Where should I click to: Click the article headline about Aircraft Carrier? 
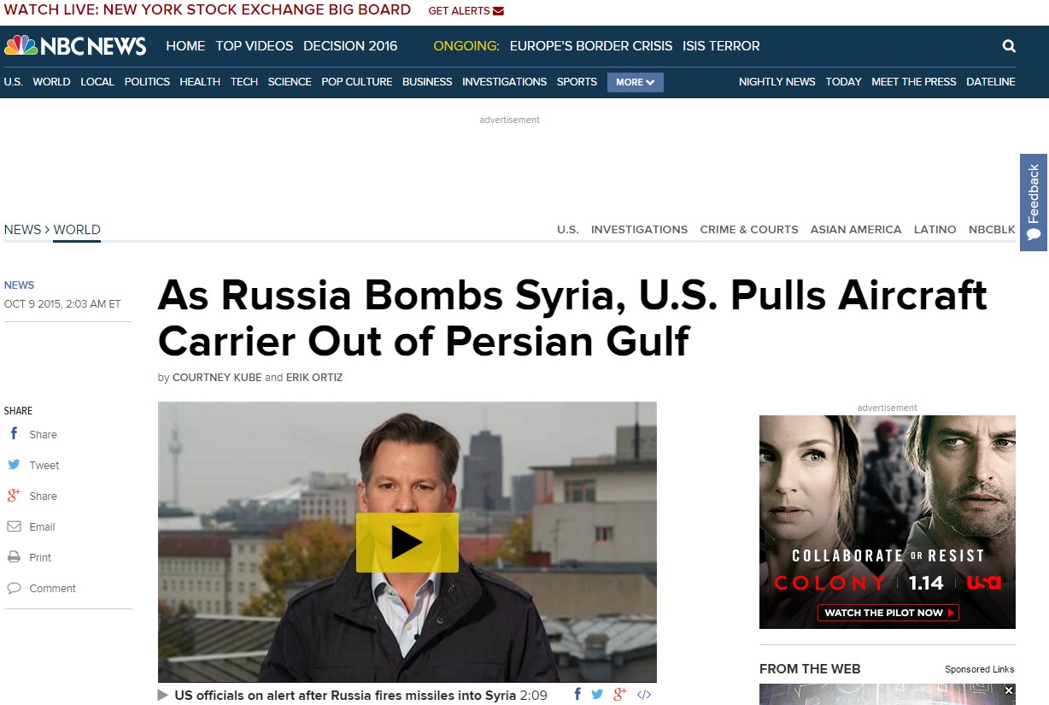pos(572,319)
